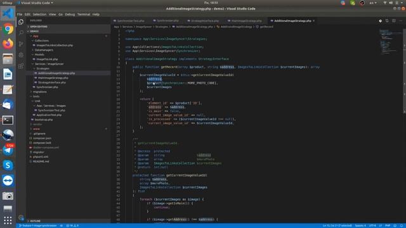Click the notifications bell in status bar
Image resolution: width=406 pixels, height=228 pixels.
click(402, 225)
